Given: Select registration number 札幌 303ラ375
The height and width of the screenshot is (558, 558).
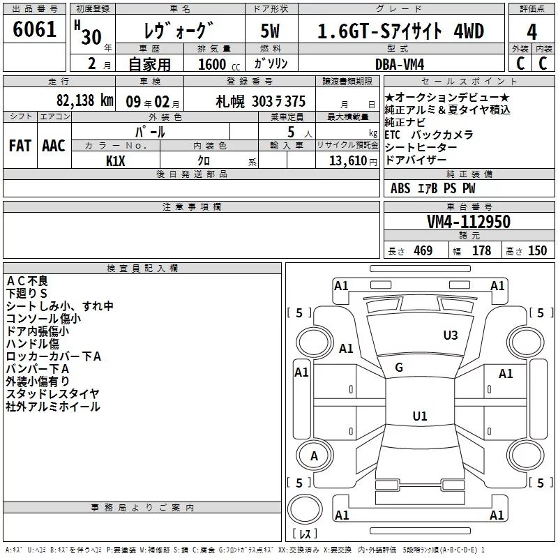Looking at the screenshot, I should (260, 102).
